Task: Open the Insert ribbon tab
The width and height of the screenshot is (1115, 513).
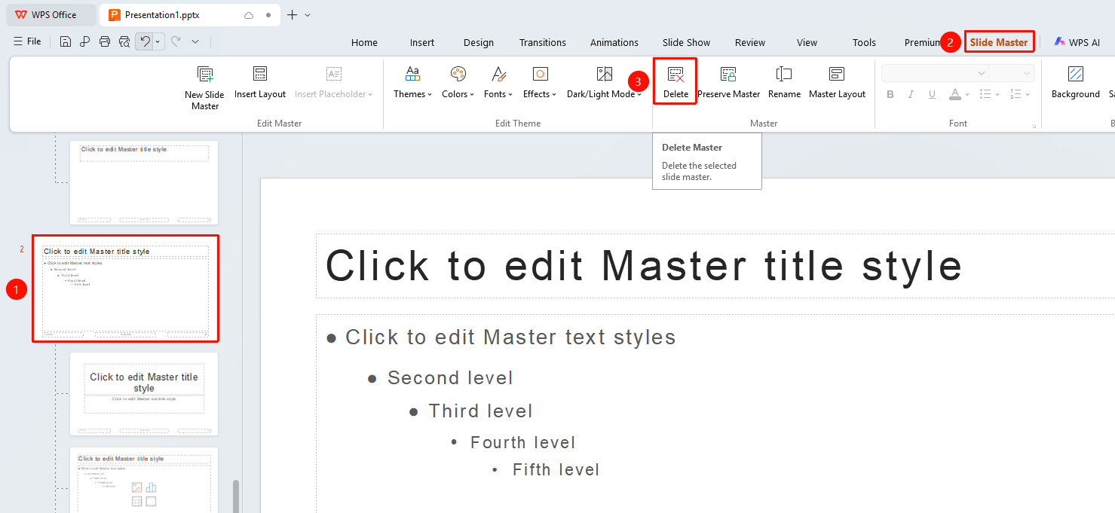Action: point(422,42)
